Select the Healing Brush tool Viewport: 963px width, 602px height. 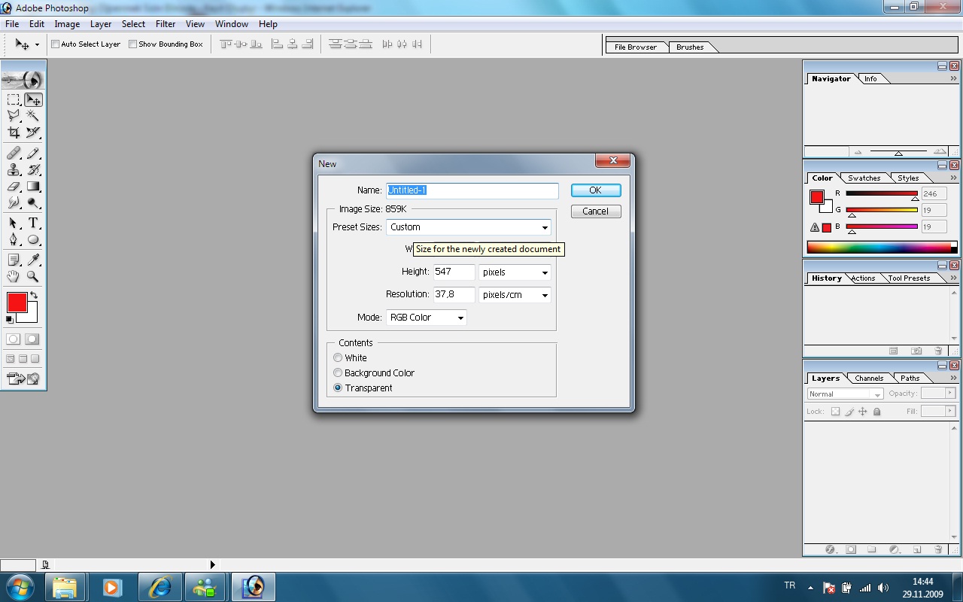pos(14,153)
